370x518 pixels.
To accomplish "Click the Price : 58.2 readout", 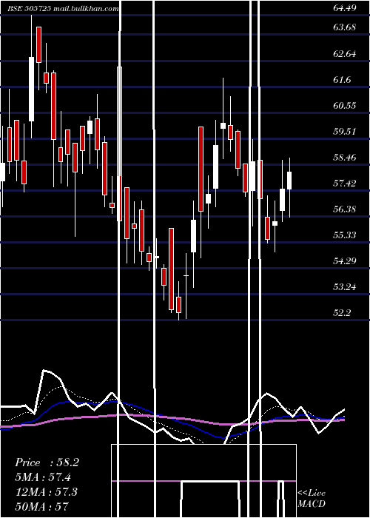I will point(47,462).
